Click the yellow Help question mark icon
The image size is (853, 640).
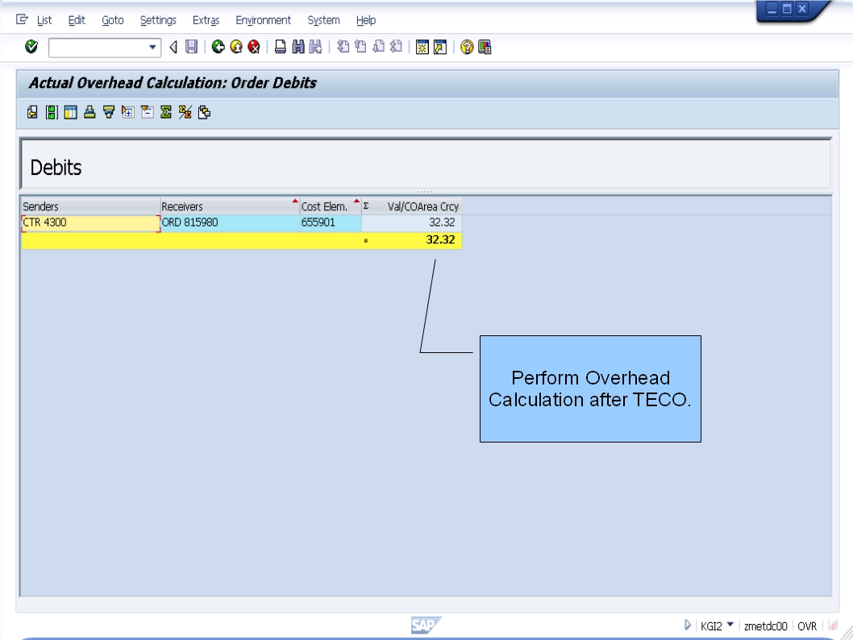pos(467,48)
